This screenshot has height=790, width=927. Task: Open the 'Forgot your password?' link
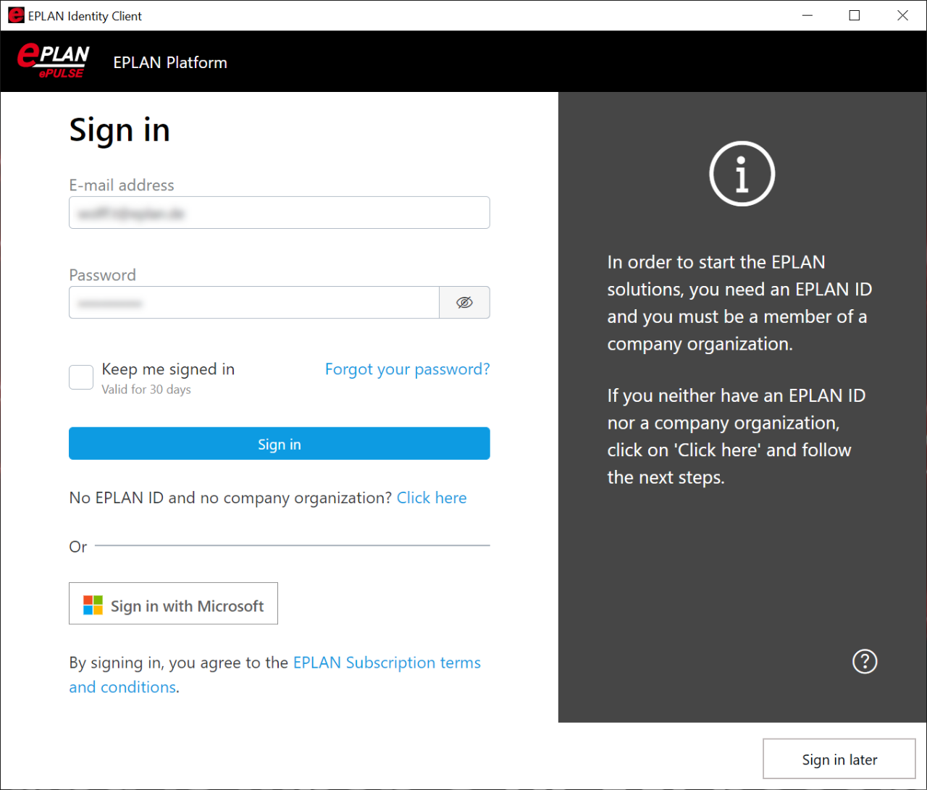(407, 369)
